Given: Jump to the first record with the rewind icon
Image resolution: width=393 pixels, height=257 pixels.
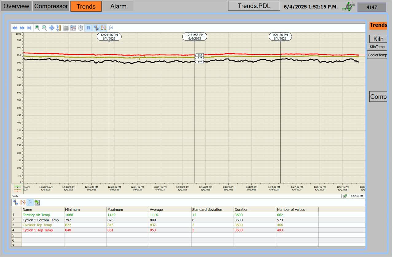Looking at the screenshot, I should (x=14, y=28).
